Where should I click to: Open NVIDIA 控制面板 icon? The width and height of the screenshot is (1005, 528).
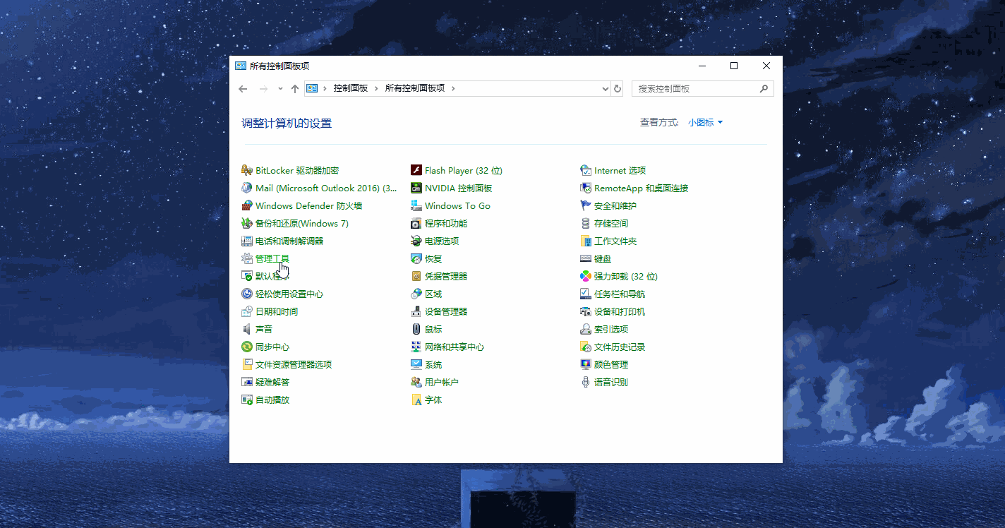click(x=416, y=188)
